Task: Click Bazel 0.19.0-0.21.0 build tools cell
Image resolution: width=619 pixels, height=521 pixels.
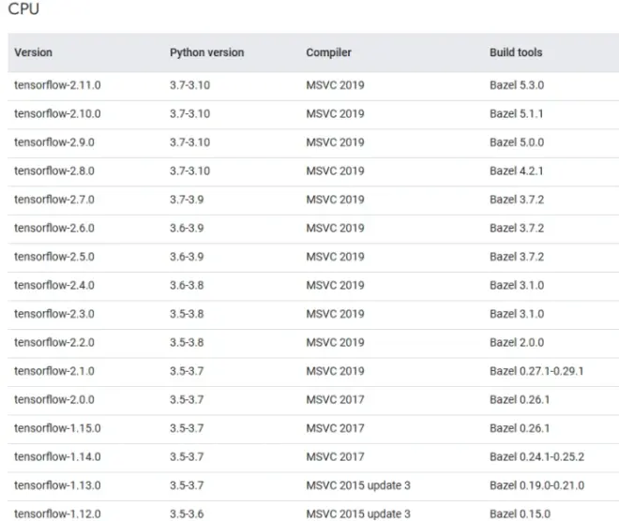Action: pos(536,485)
